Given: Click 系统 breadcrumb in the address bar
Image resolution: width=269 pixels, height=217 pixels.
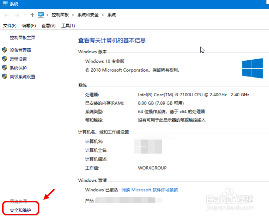Looking at the screenshot, I should pyautogui.click(x=112, y=15).
